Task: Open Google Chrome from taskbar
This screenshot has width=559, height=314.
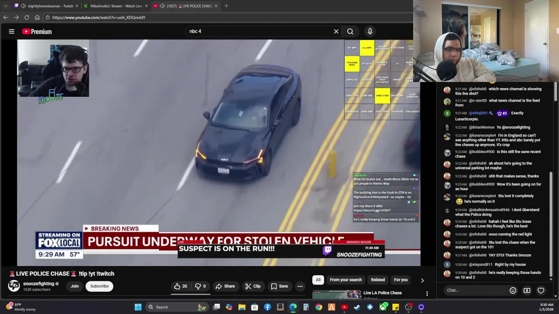Action: [319, 307]
